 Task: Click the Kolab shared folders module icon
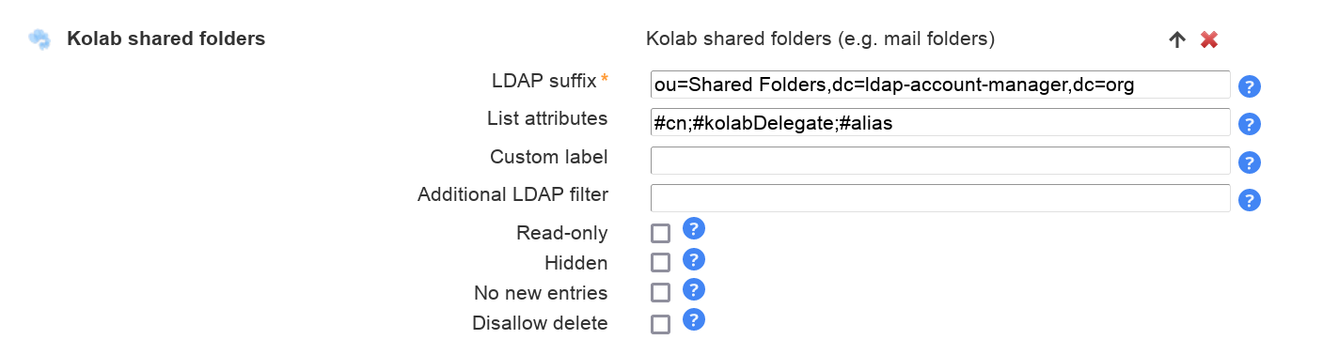coord(39,39)
